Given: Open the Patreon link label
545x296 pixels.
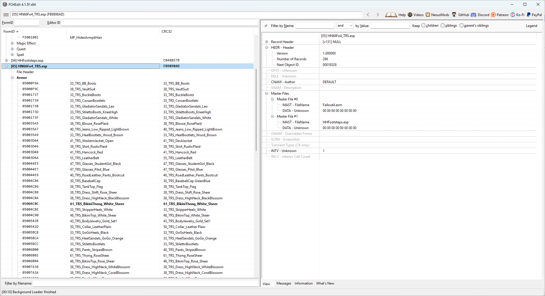Looking at the screenshot, I should pyautogui.click(x=503, y=15).
